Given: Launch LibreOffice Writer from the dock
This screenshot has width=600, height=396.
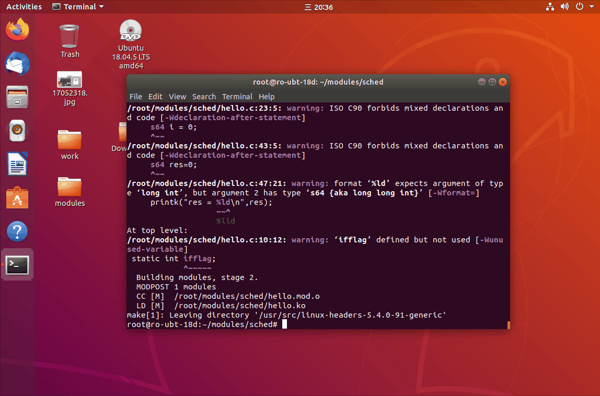Looking at the screenshot, I should tap(17, 164).
